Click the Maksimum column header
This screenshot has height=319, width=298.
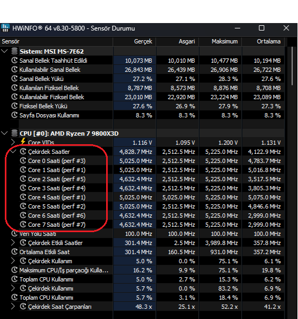coord(220,41)
